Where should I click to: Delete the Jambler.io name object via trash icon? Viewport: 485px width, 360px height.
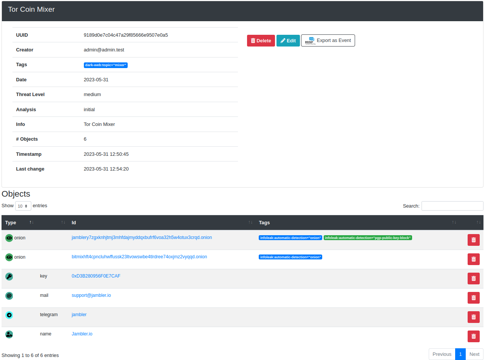coord(473,336)
